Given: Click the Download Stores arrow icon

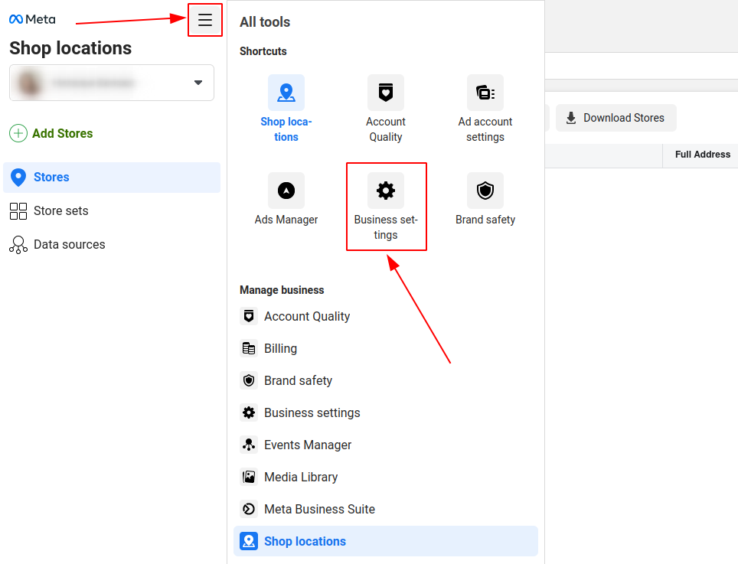Looking at the screenshot, I should pyautogui.click(x=571, y=118).
